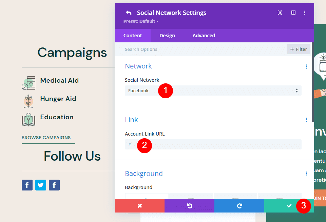Click the Twitter icon under Follow Us
Viewport: 326px width, 222px height.
pyautogui.click(x=40, y=185)
